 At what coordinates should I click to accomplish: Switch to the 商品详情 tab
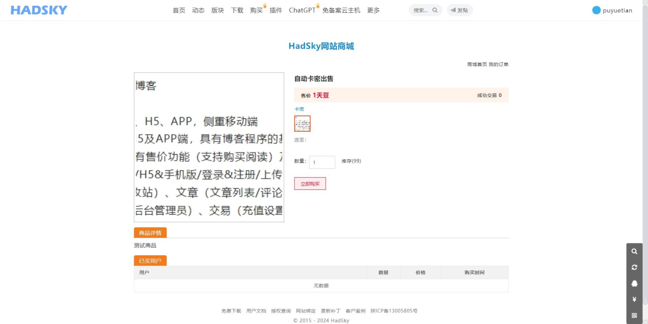(150, 233)
